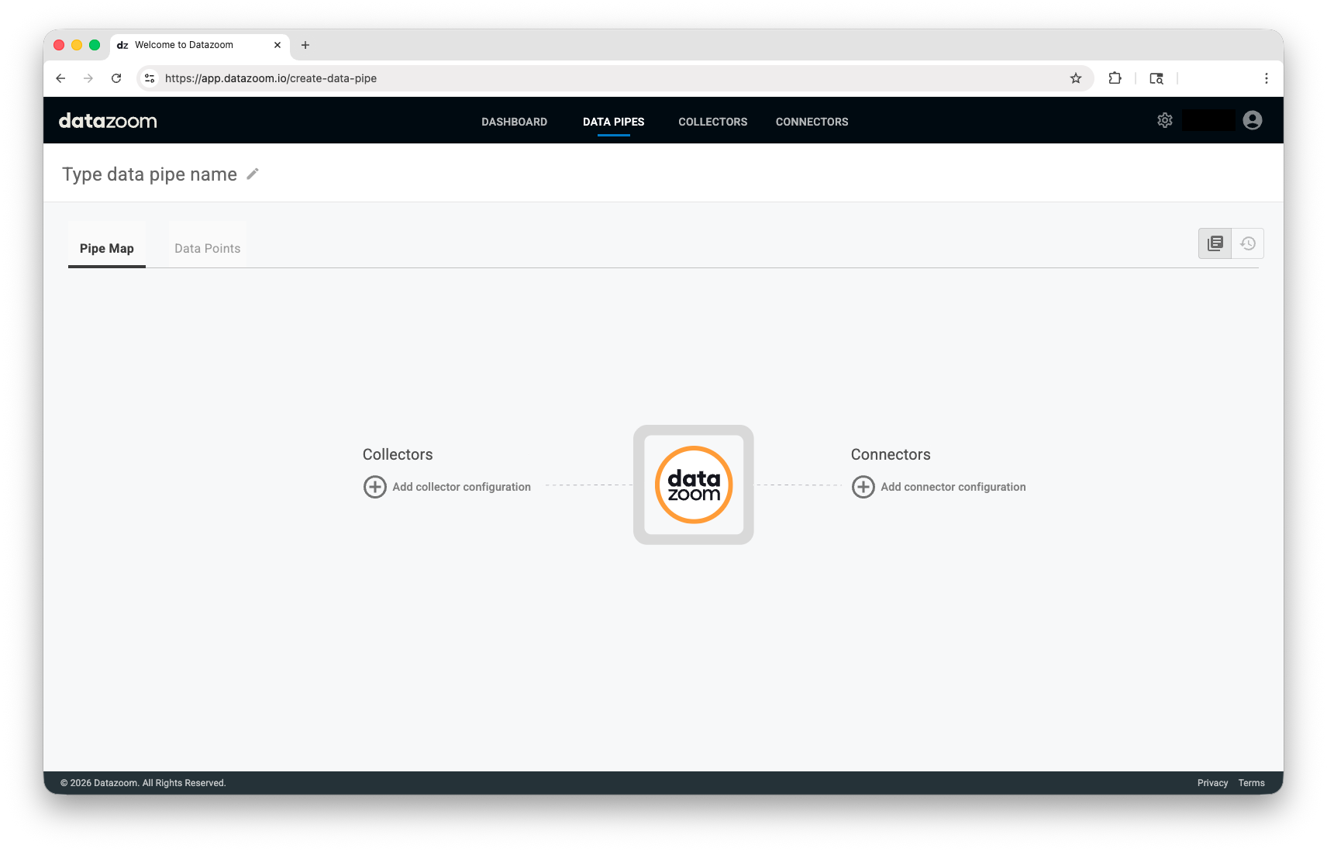The width and height of the screenshot is (1327, 852).
Task: Click the datazoom logo in header
Action: point(108,121)
